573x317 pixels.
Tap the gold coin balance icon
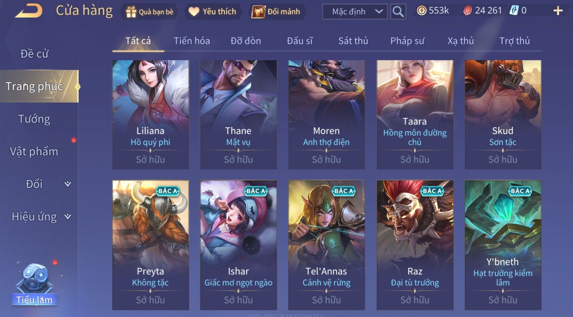click(422, 11)
